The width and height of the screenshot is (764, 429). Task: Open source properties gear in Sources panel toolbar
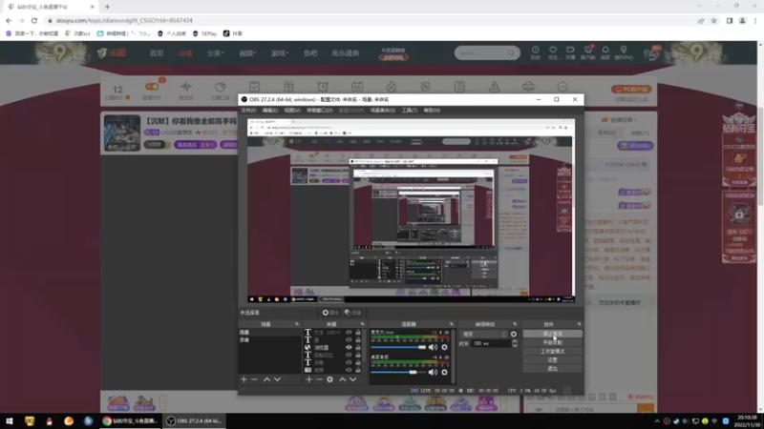click(329, 379)
